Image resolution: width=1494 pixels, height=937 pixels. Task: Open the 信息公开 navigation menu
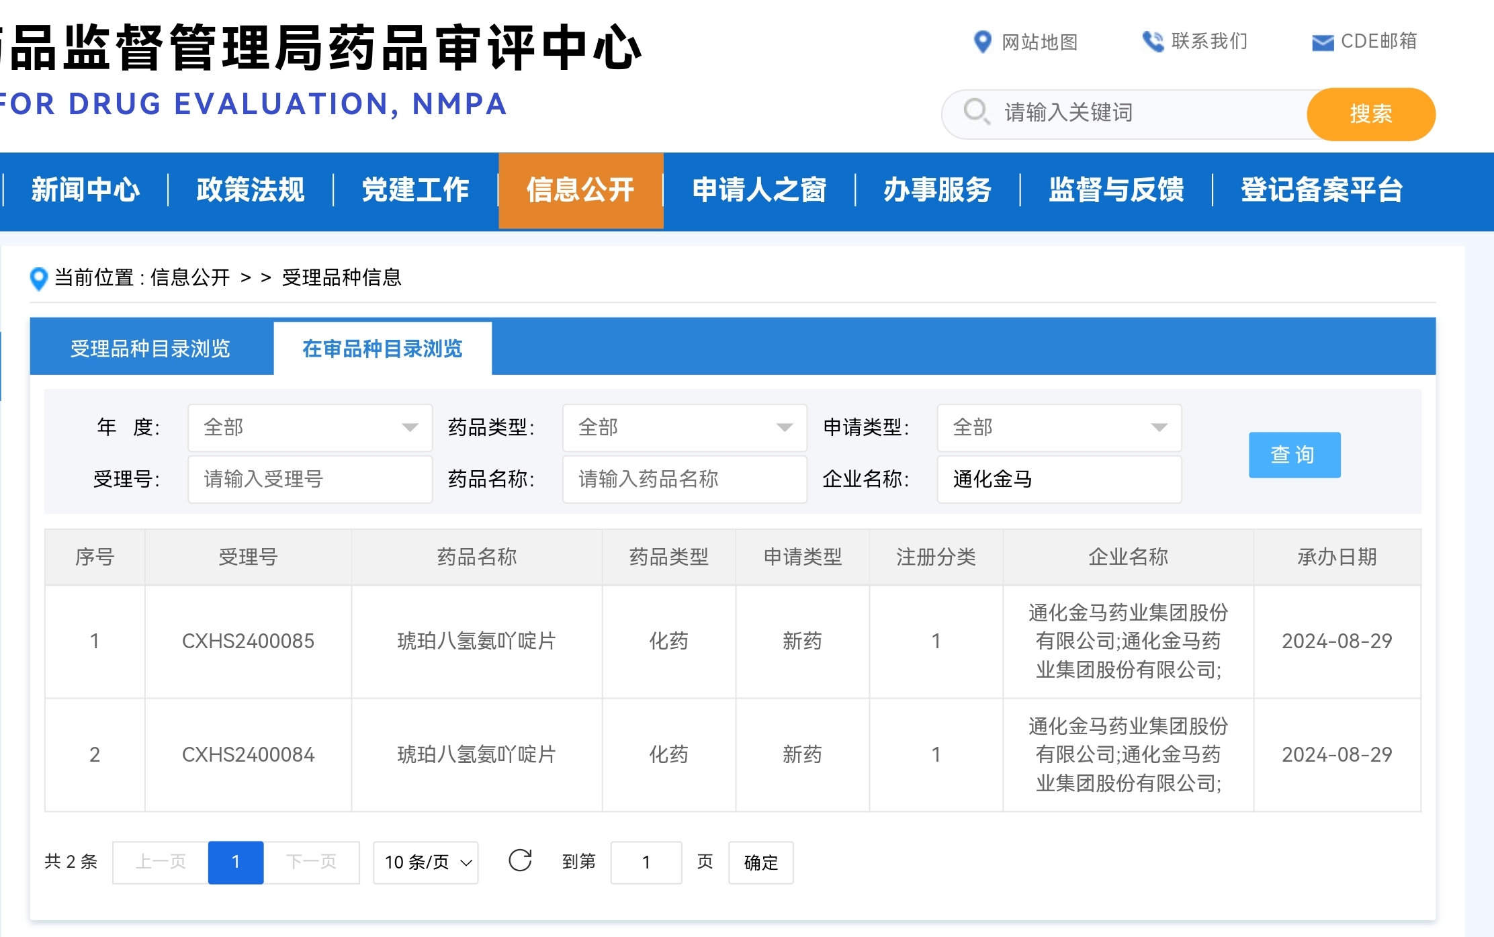[x=580, y=190]
